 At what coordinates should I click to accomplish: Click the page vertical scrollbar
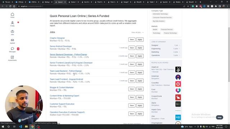(x=229, y=54)
